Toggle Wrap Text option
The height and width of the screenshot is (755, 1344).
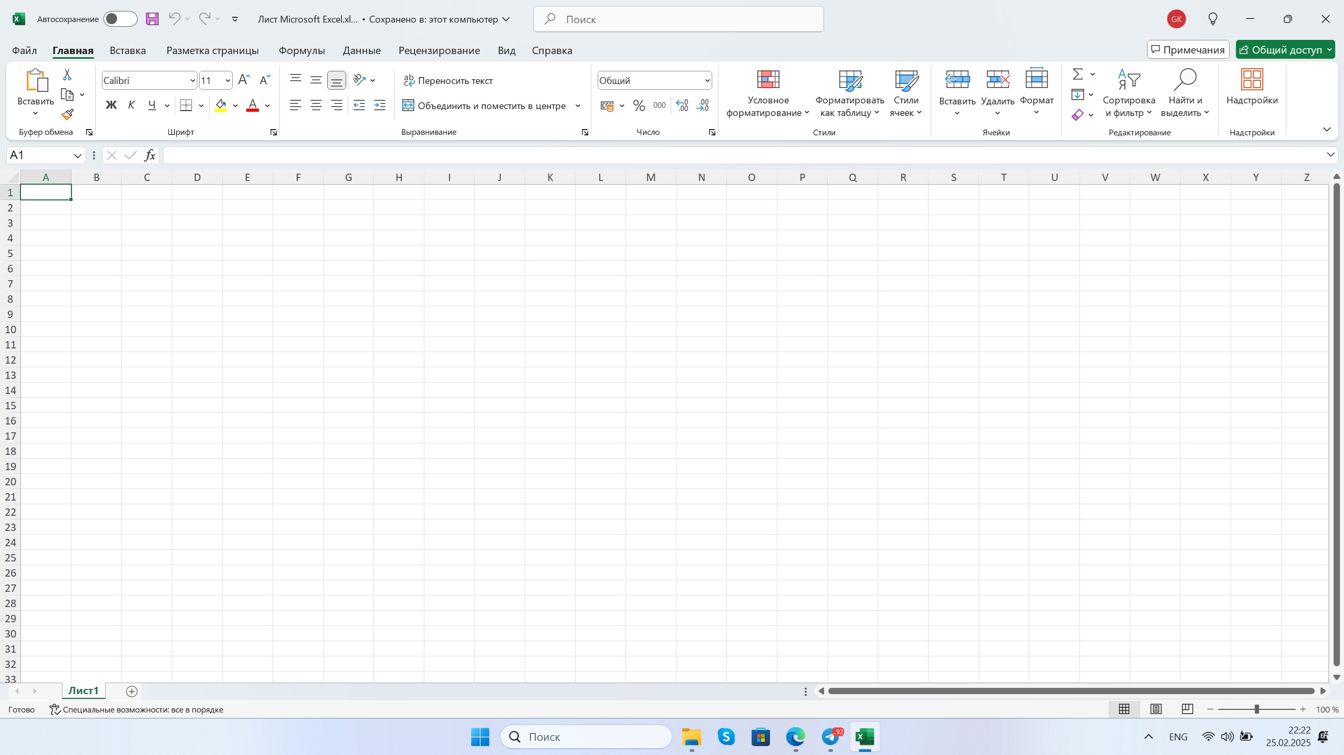tap(448, 80)
